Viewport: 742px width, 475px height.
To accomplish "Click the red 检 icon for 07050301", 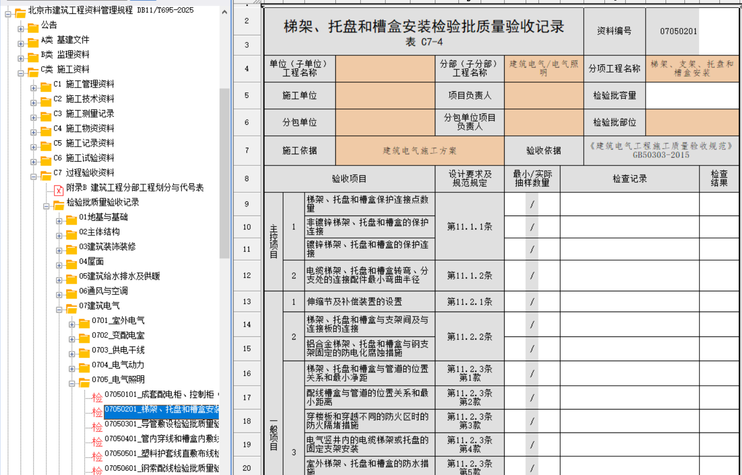I will coord(97,427).
